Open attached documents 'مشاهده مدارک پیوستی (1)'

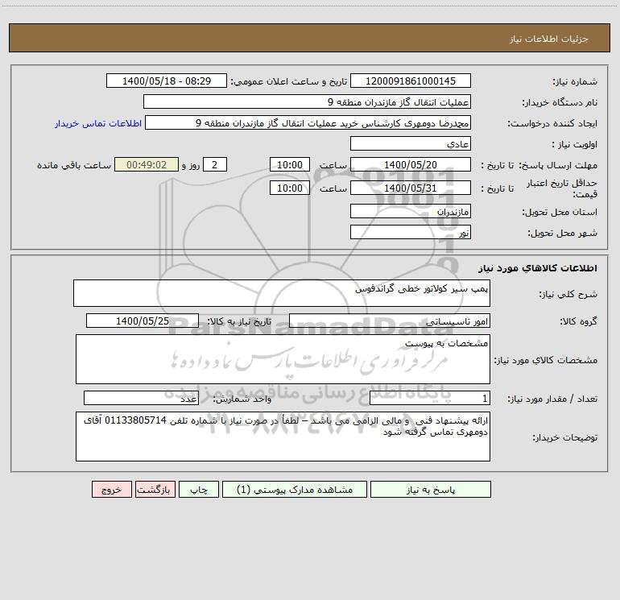295,489
